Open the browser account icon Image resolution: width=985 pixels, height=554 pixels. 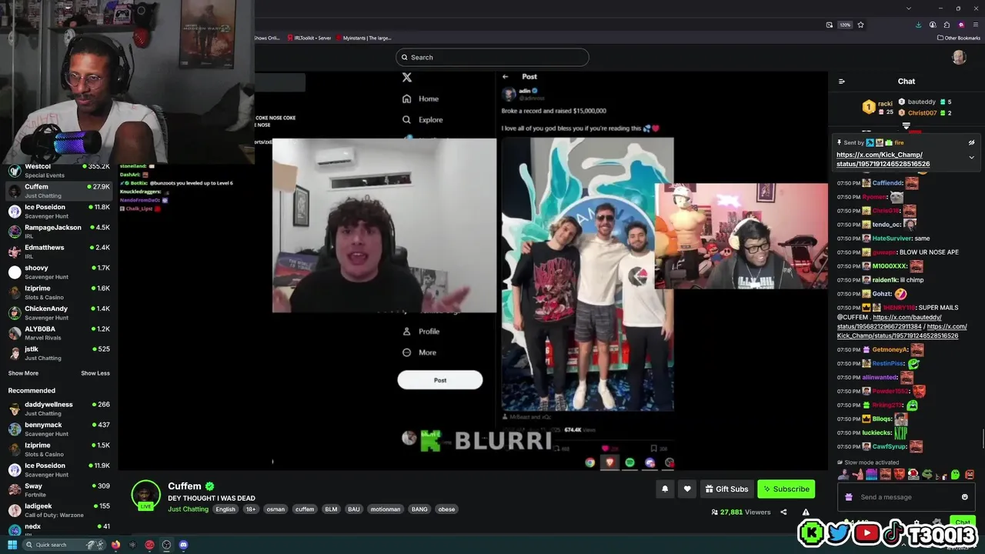pyautogui.click(x=933, y=25)
